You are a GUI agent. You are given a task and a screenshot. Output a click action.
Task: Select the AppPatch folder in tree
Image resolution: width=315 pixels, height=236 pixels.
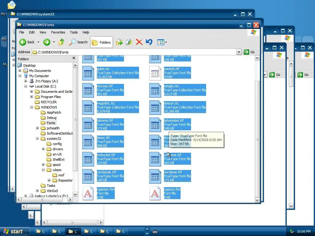tap(54, 112)
